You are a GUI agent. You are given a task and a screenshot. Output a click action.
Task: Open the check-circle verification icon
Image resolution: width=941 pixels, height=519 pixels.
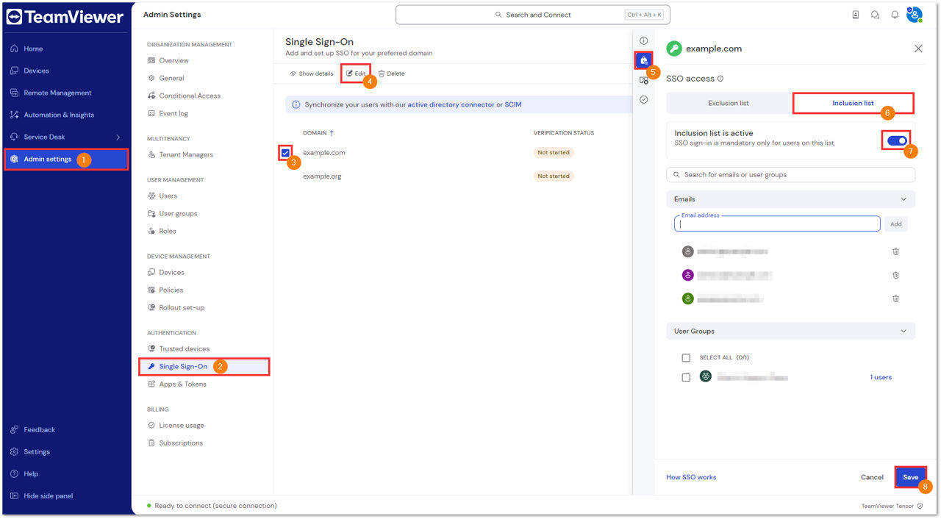[644, 99]
